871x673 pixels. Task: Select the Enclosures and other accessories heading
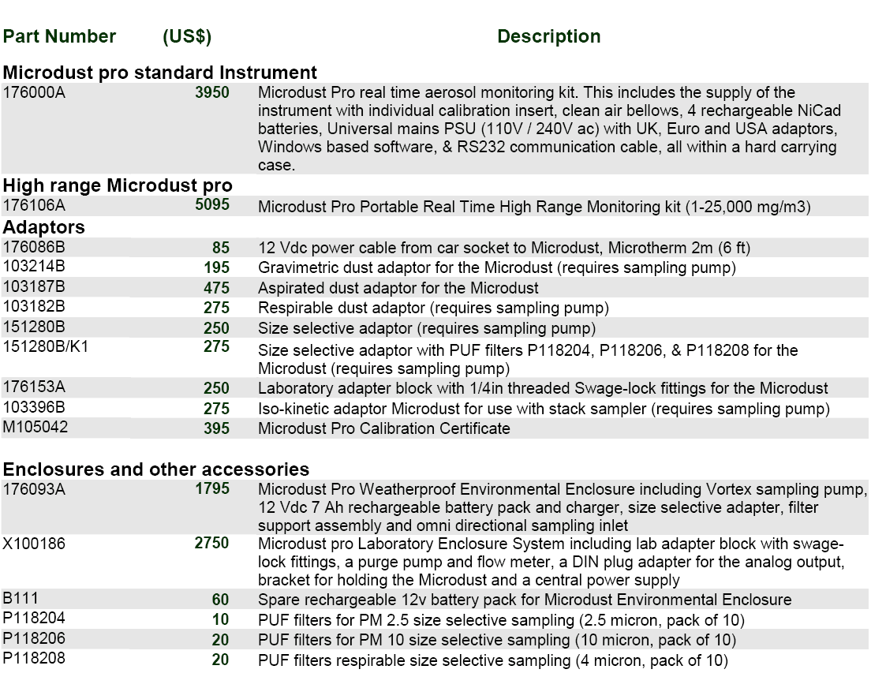tap(155, 470)
